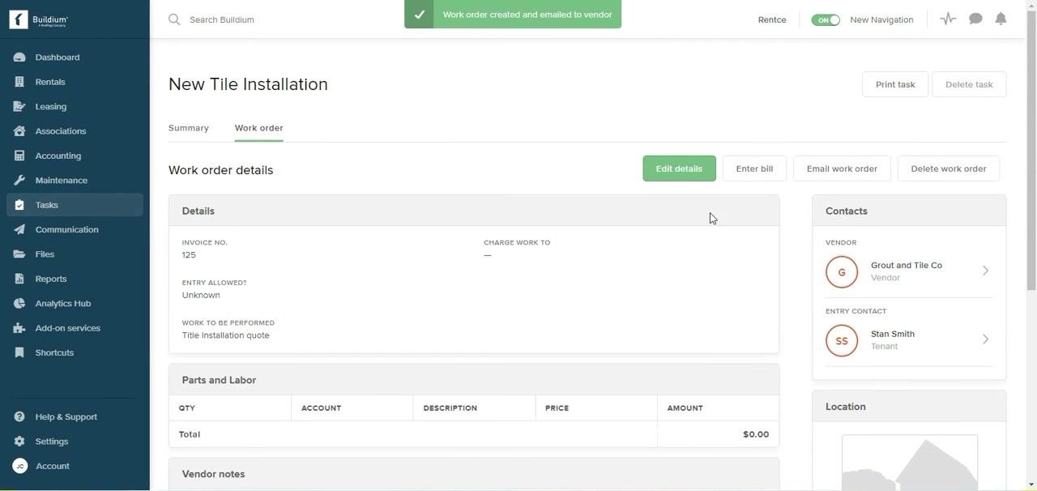Click the Settings gear icon
This screenshot has height=491, width=1037.
coord(19,442)
